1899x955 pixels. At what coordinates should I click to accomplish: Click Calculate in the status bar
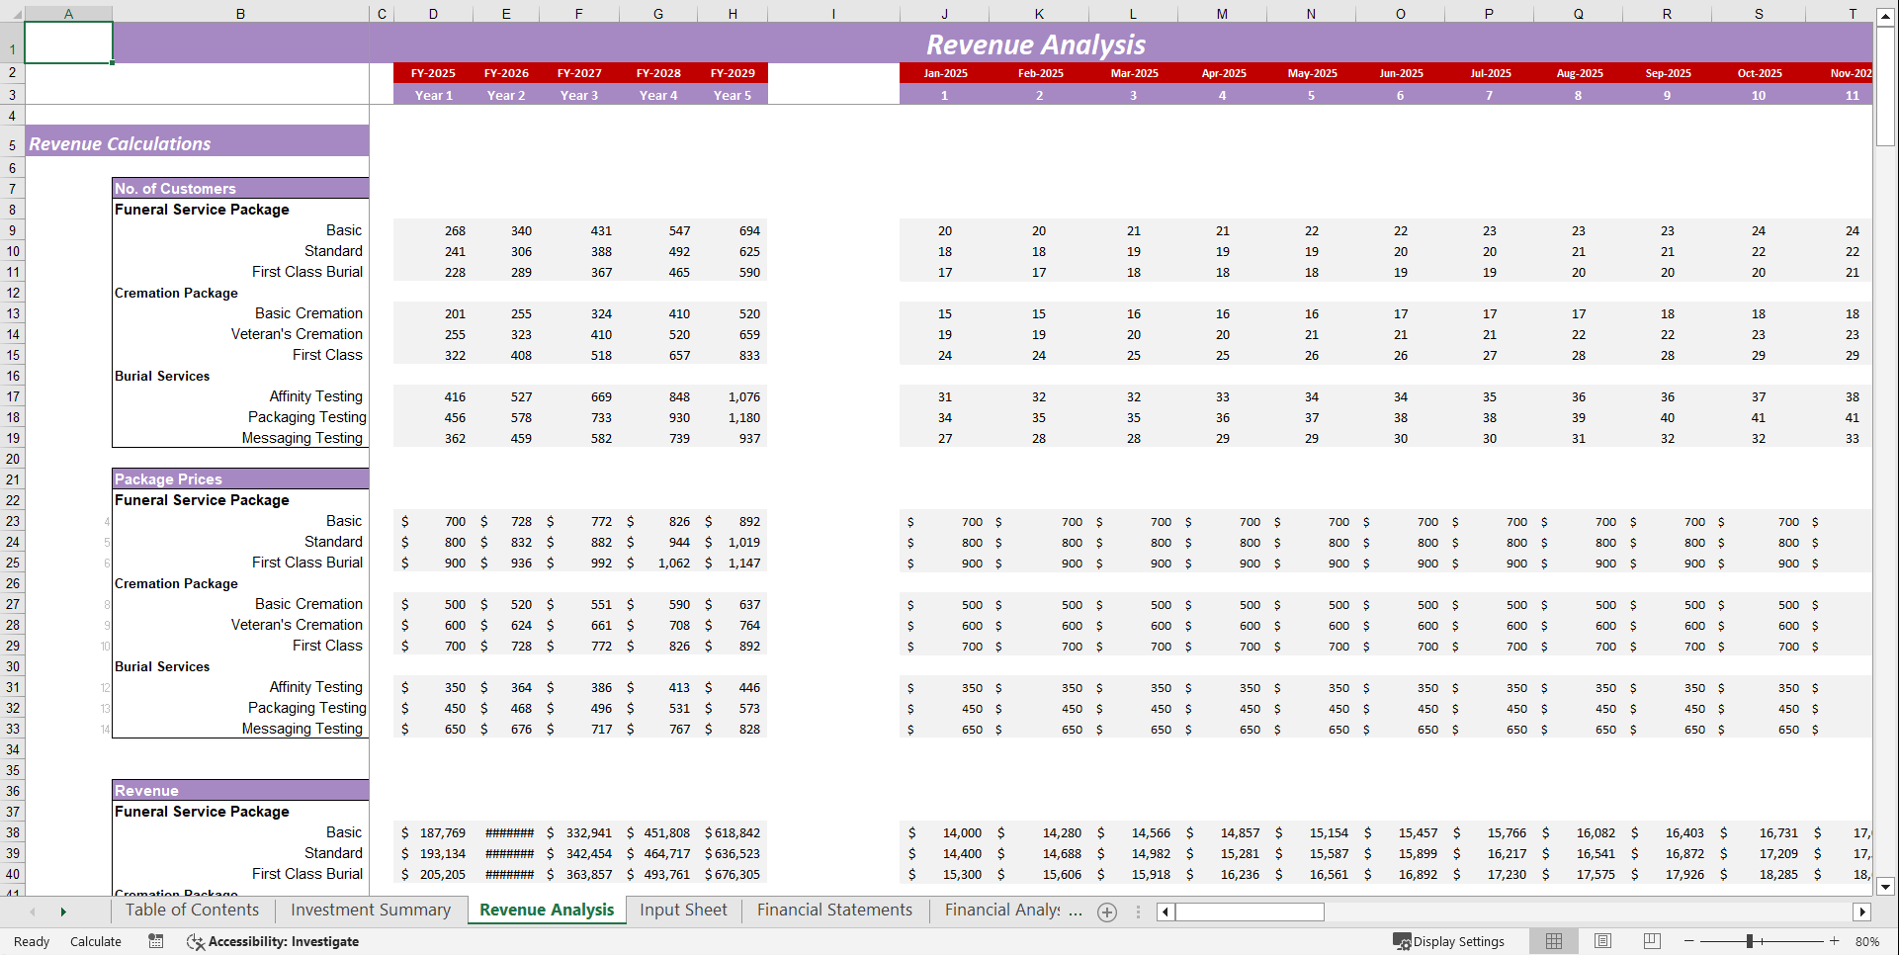(x=96, y=941)
